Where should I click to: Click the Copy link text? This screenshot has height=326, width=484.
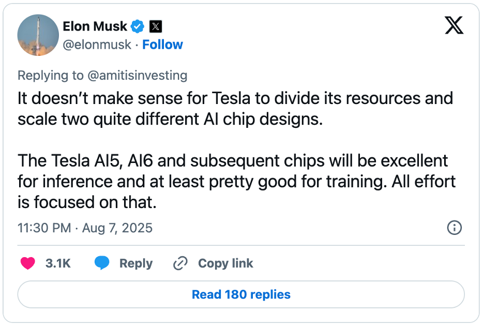coord(225,263)
